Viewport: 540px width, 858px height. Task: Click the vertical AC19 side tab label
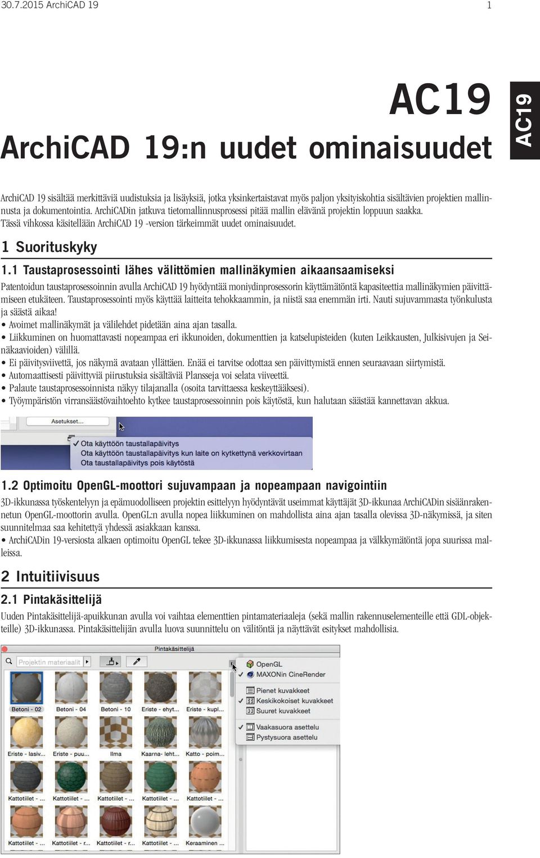(x=524, y=120)
